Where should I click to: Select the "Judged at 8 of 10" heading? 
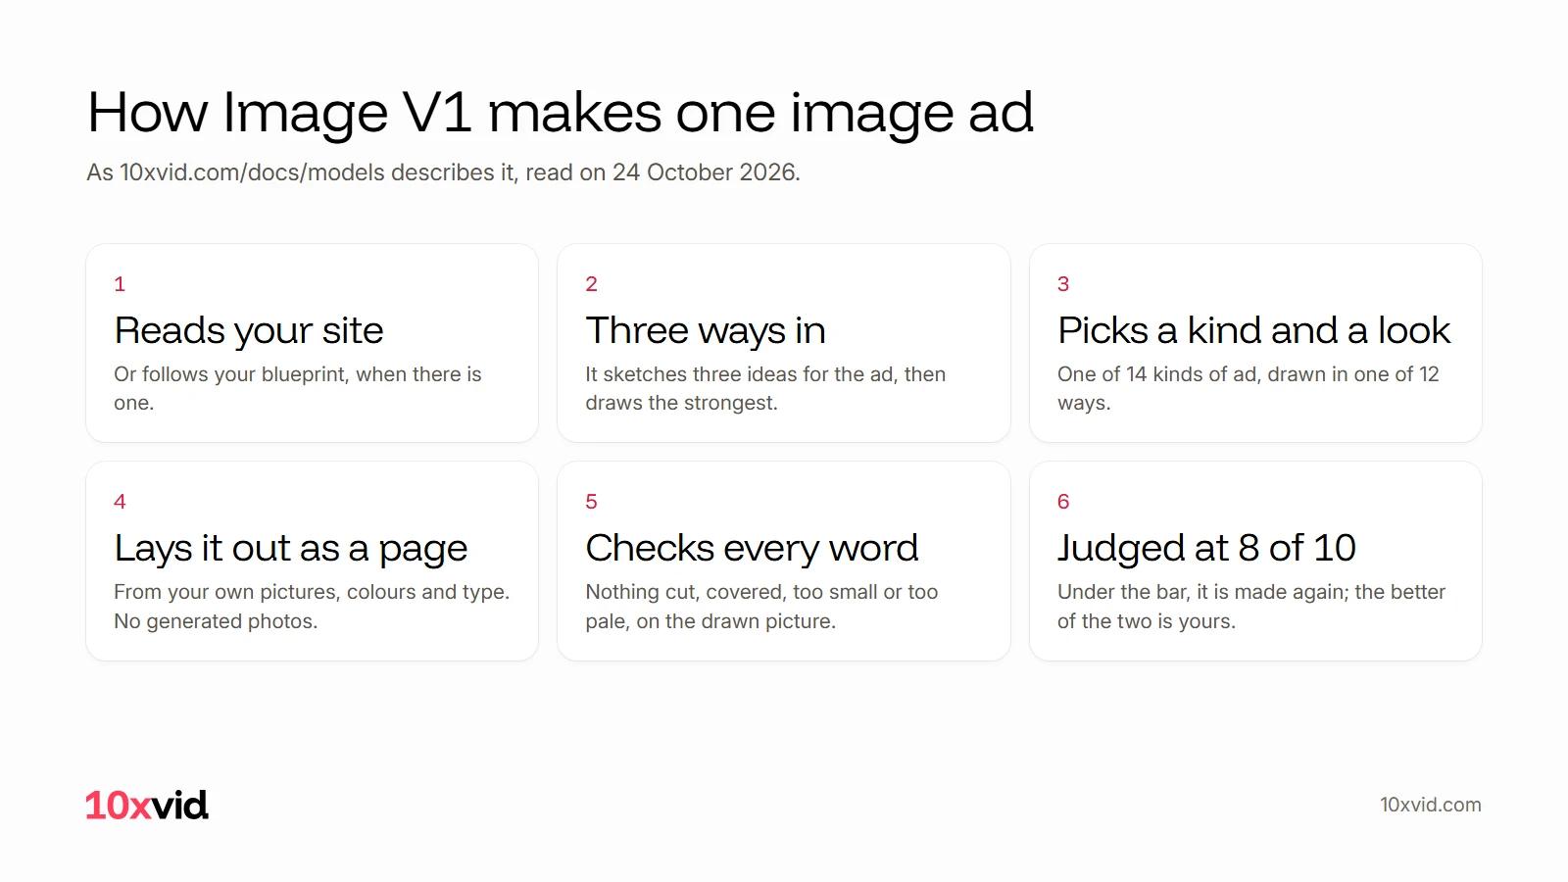click(1206, 549)
